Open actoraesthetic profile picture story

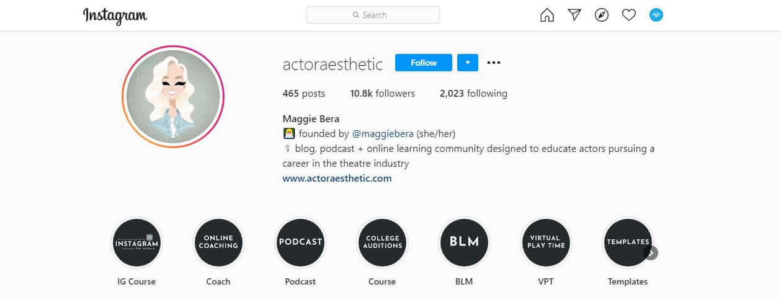click(173, 97)
